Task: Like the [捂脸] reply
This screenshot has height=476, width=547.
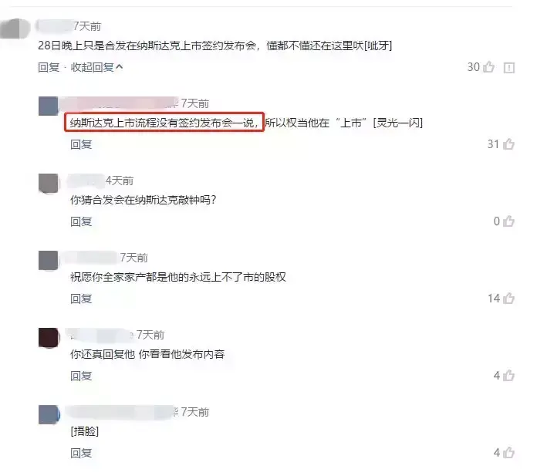Action: [508, 452]
